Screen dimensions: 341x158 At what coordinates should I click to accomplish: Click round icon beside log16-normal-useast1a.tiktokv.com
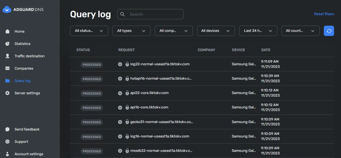click(x=120, y=136)
